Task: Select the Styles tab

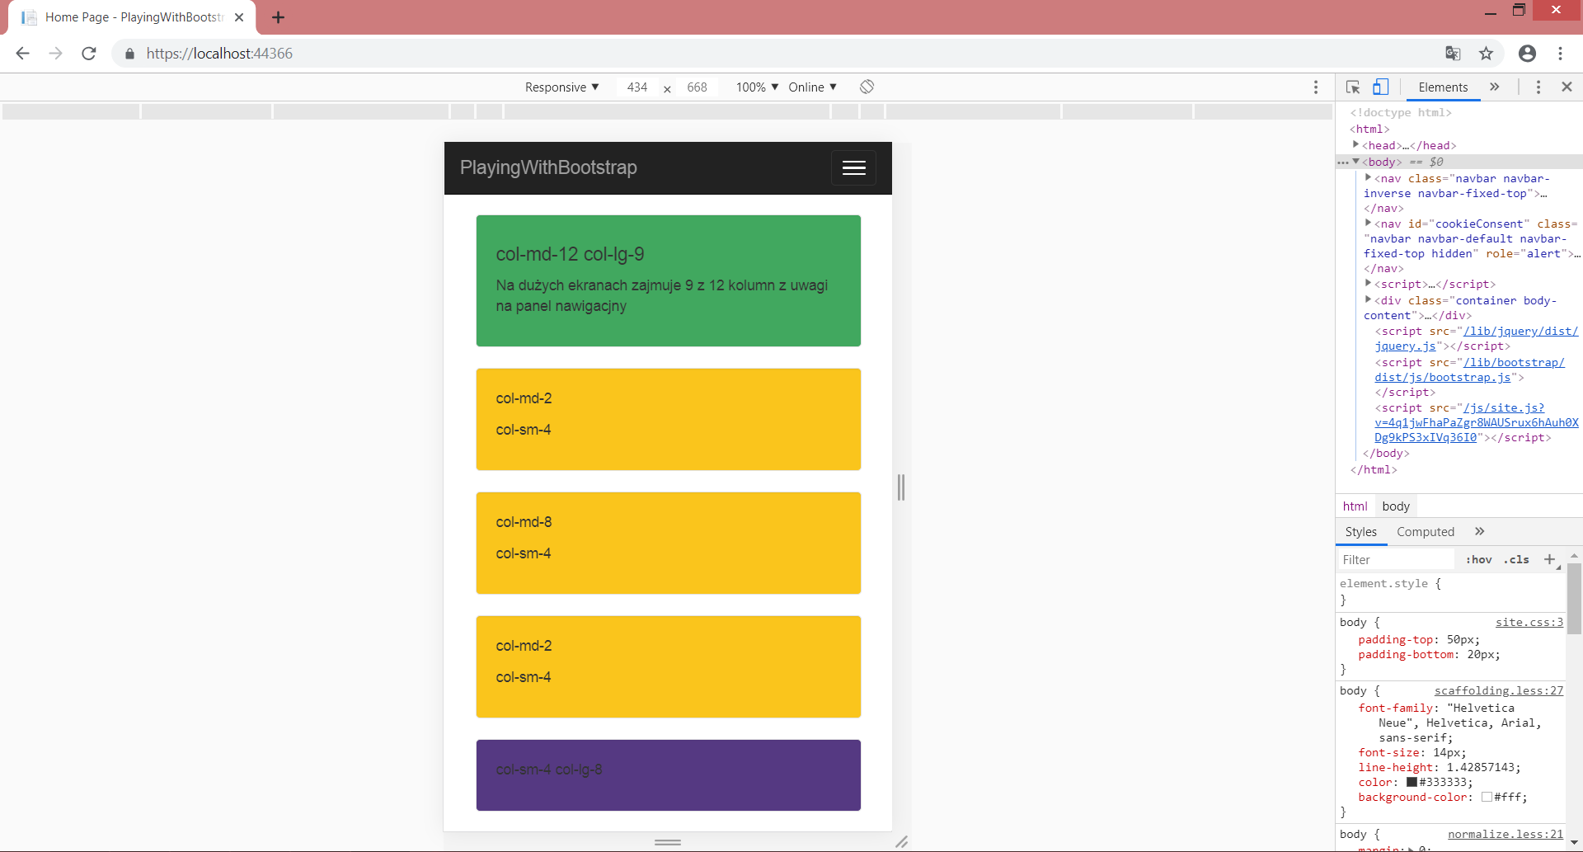Action: pyautogui.click(x=1360, y=532)
